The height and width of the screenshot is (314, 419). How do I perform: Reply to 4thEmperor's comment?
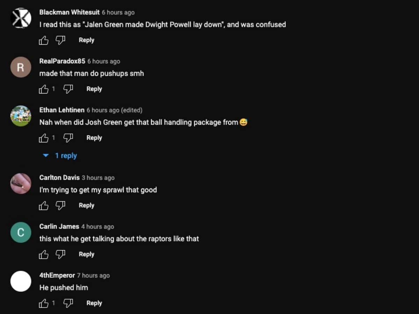click(94, 303)
